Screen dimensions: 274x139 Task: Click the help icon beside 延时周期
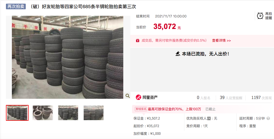click(x=268, y=118)
